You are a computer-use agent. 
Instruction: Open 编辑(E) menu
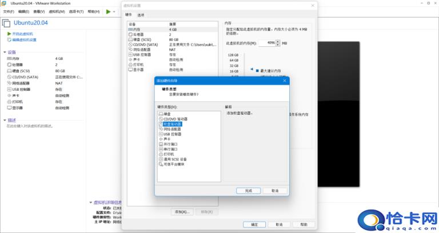23,11
